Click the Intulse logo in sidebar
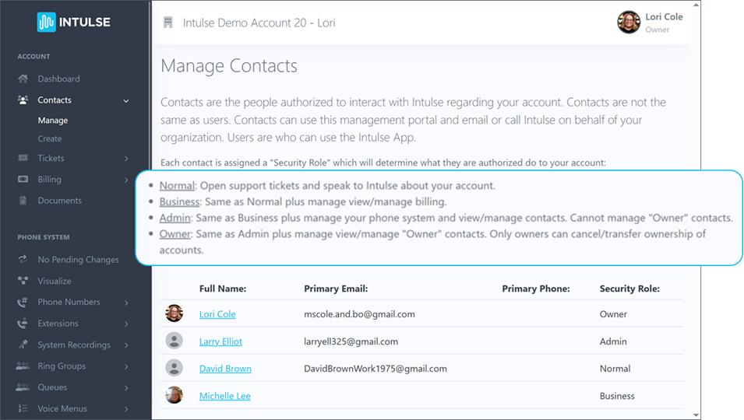Screen dimensions: 744x420 pos(73,22)
